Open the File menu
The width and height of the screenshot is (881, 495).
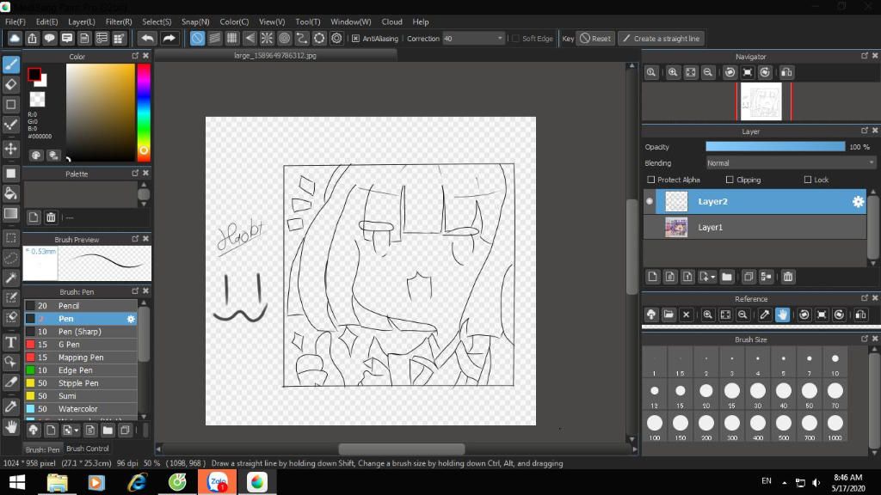(15, 21)
